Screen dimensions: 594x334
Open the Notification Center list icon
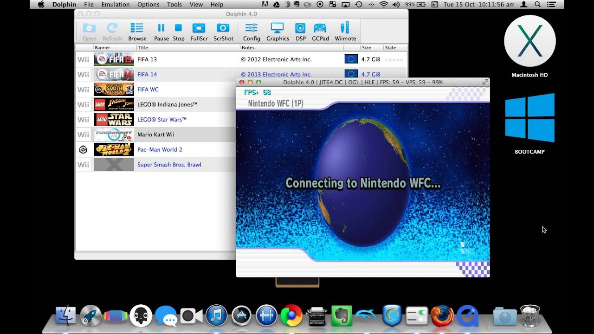click(x=552, y=5)
